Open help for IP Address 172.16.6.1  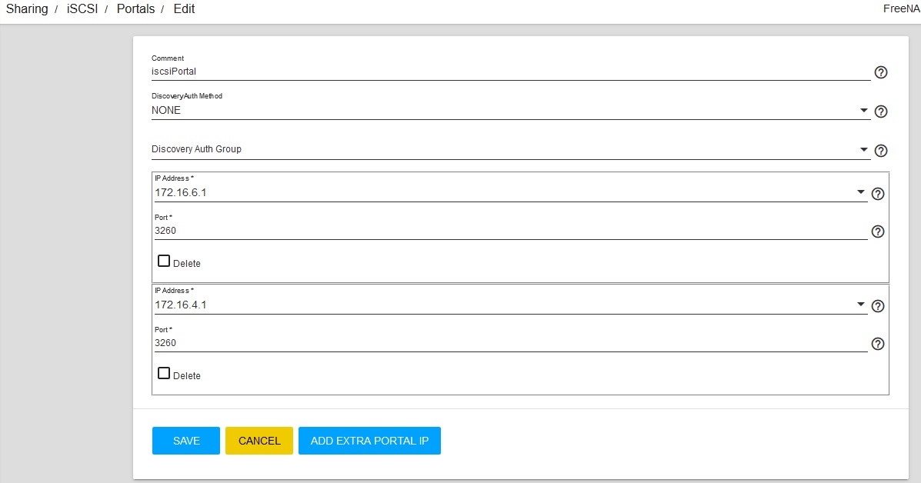(878, 194)
